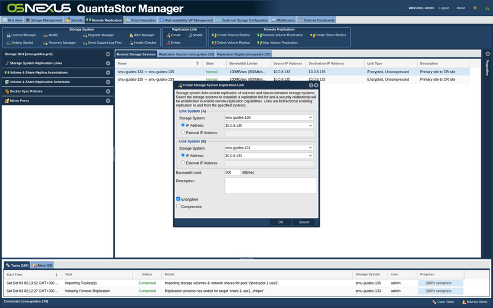Click the Logout link

click(444, 8)
